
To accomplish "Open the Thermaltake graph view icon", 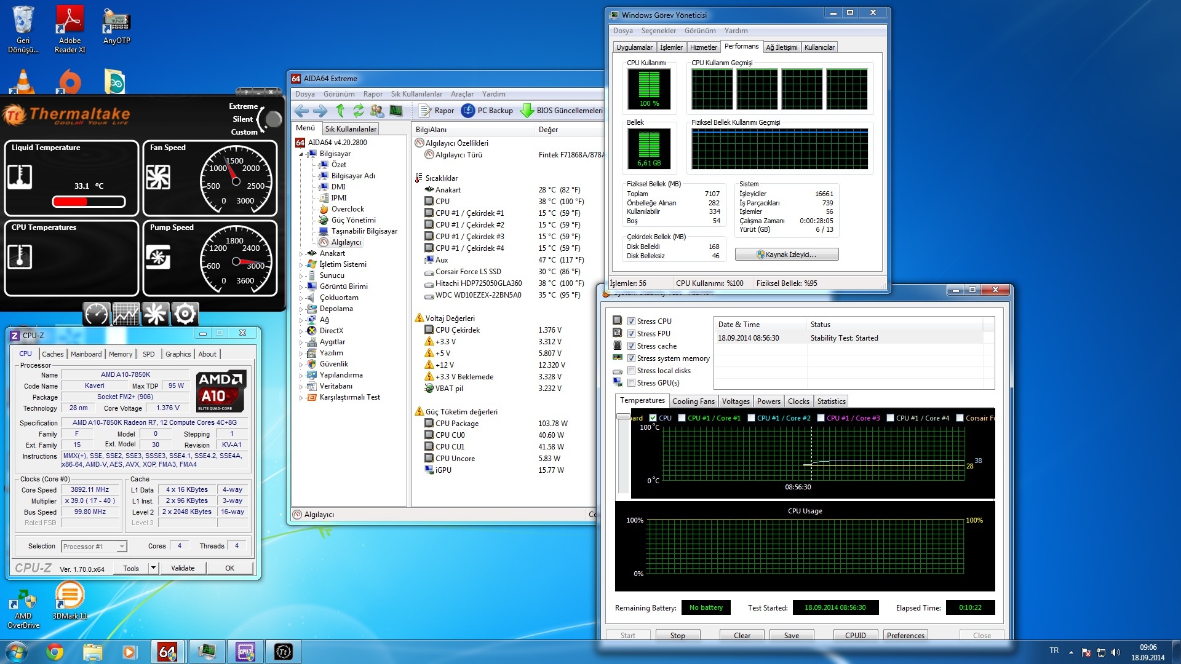I will pyautogui.click(x=125, y=314).
